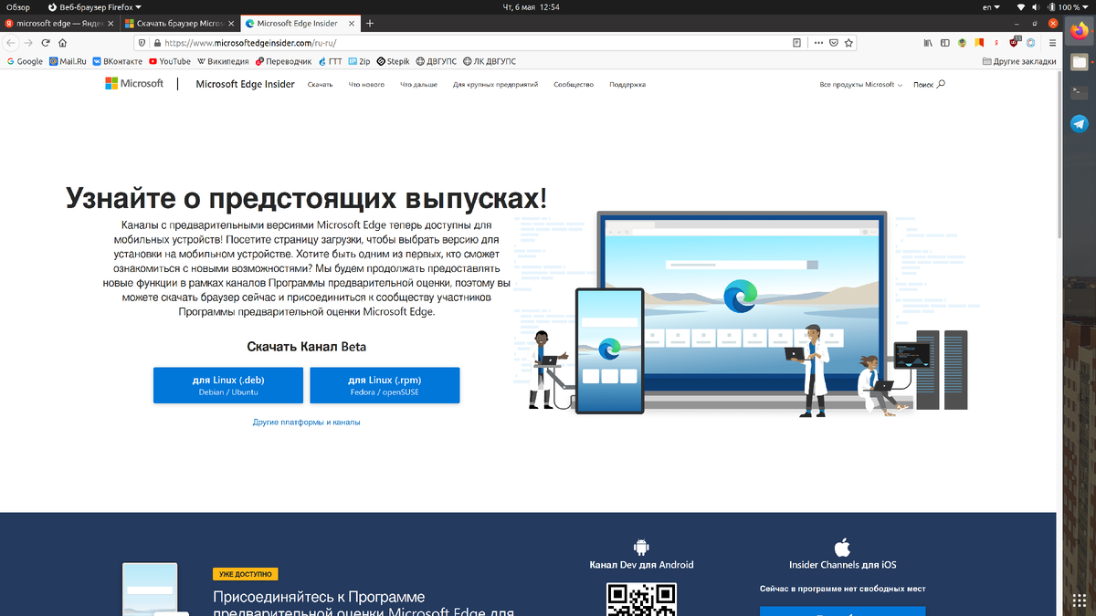Open Что дальше nav item

tap(418, 84)
